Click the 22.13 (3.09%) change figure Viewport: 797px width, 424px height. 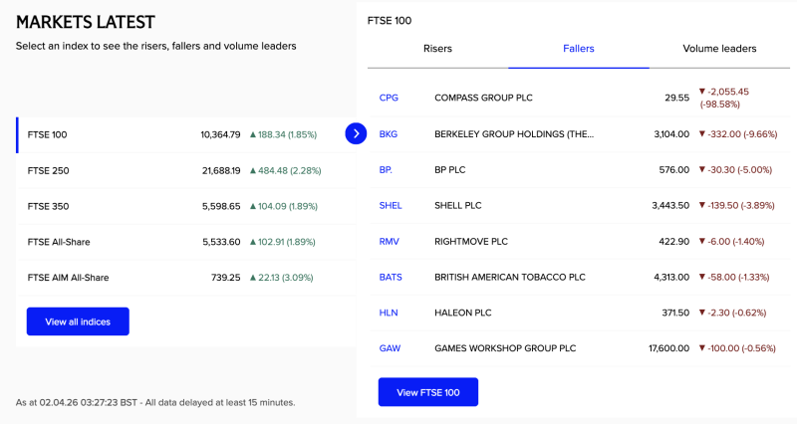281,278
